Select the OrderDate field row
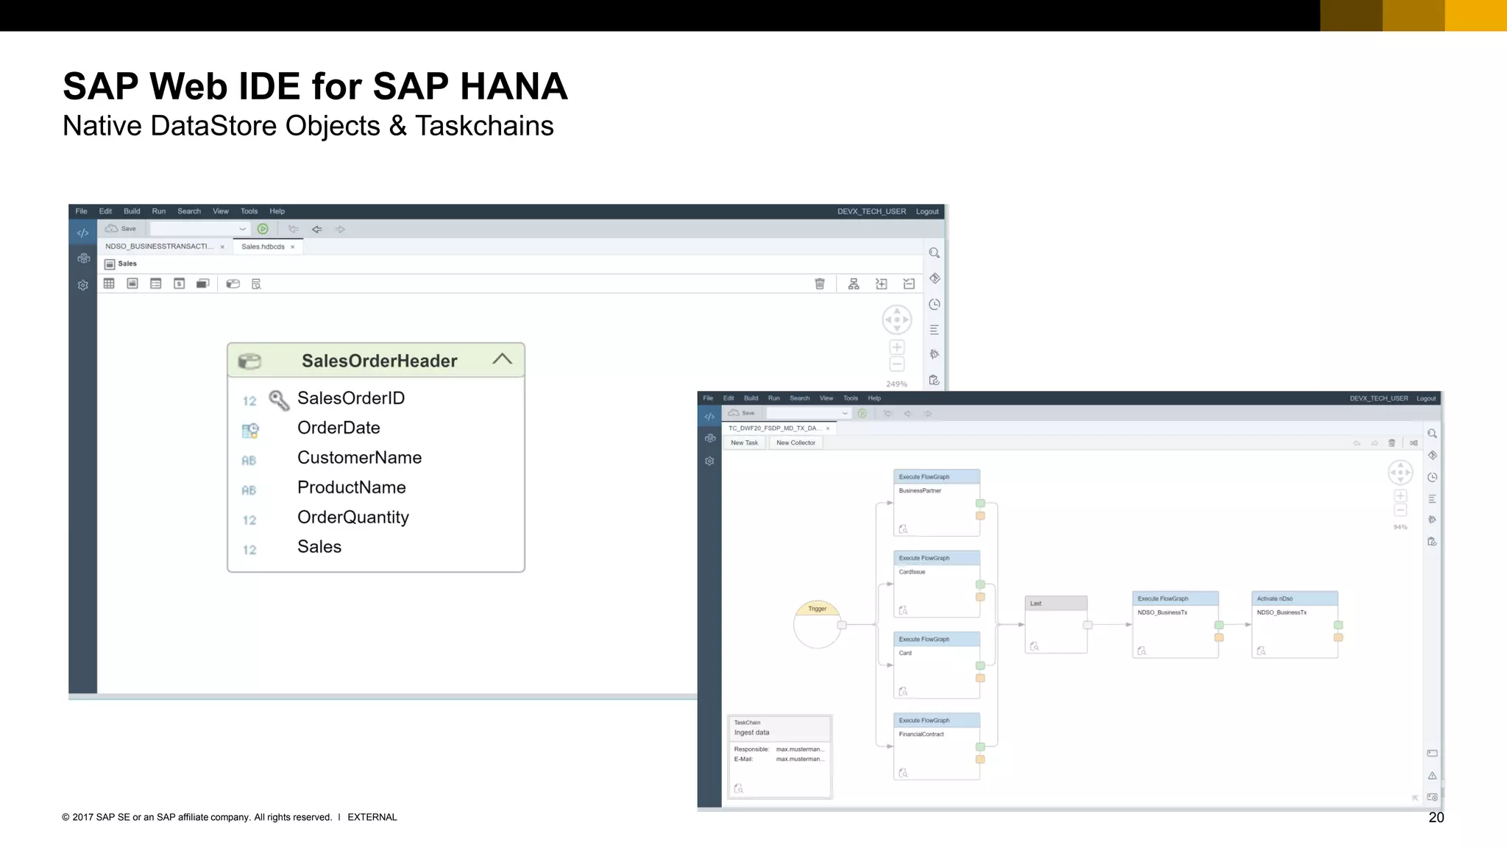This screenshot has width=1507, height=848. 375,428
